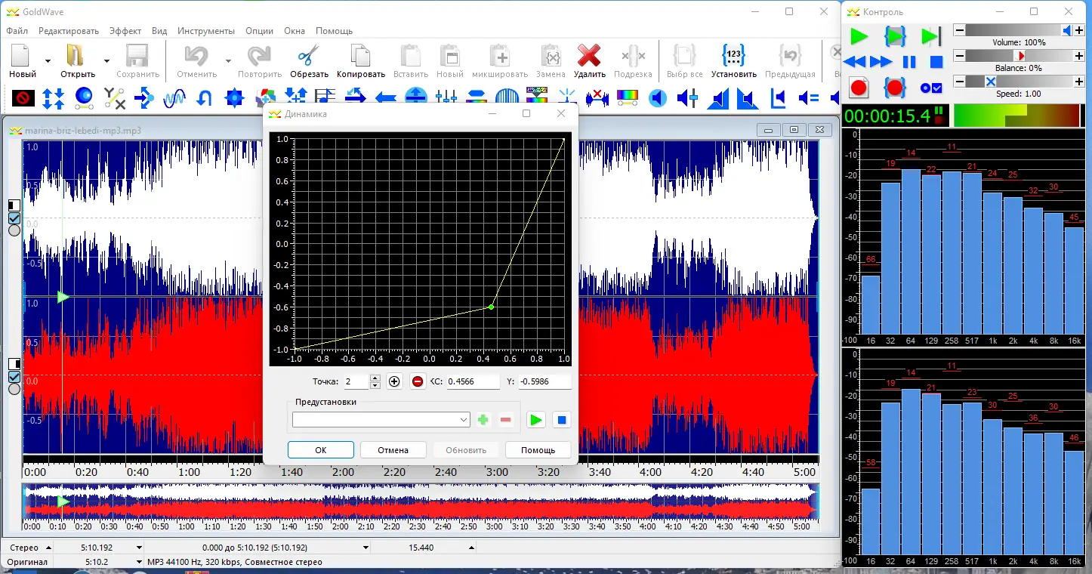Click the red X Удалить toolbar icon
The width and height of the screenshot is (1092, 574).
[x=589, y=57]
